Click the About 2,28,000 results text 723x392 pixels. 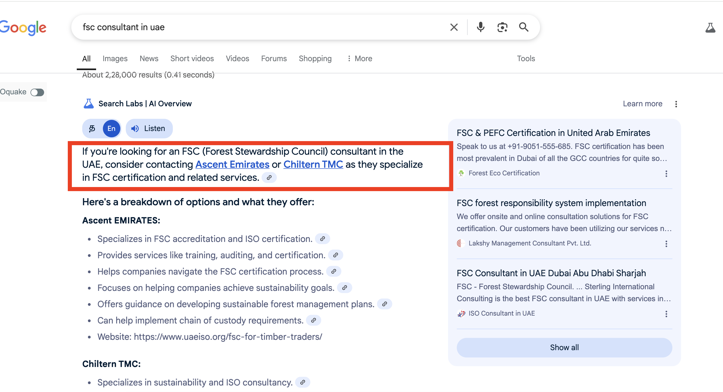(148, 75)
